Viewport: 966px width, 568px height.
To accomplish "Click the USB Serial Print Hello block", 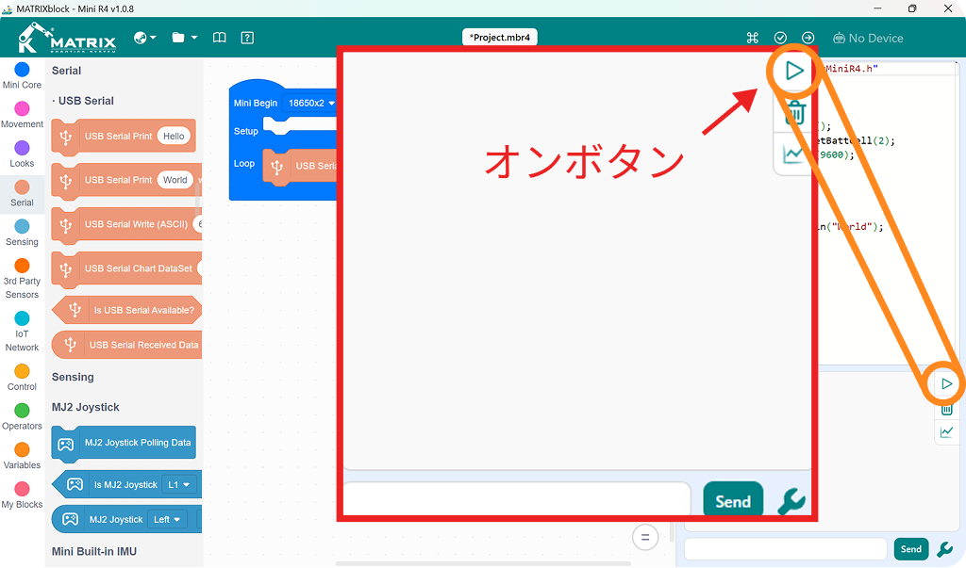I will coord(124,137).
